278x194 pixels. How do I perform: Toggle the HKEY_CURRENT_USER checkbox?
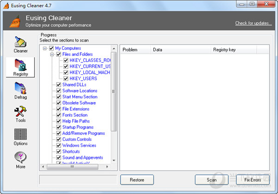[x=66, y=67]
